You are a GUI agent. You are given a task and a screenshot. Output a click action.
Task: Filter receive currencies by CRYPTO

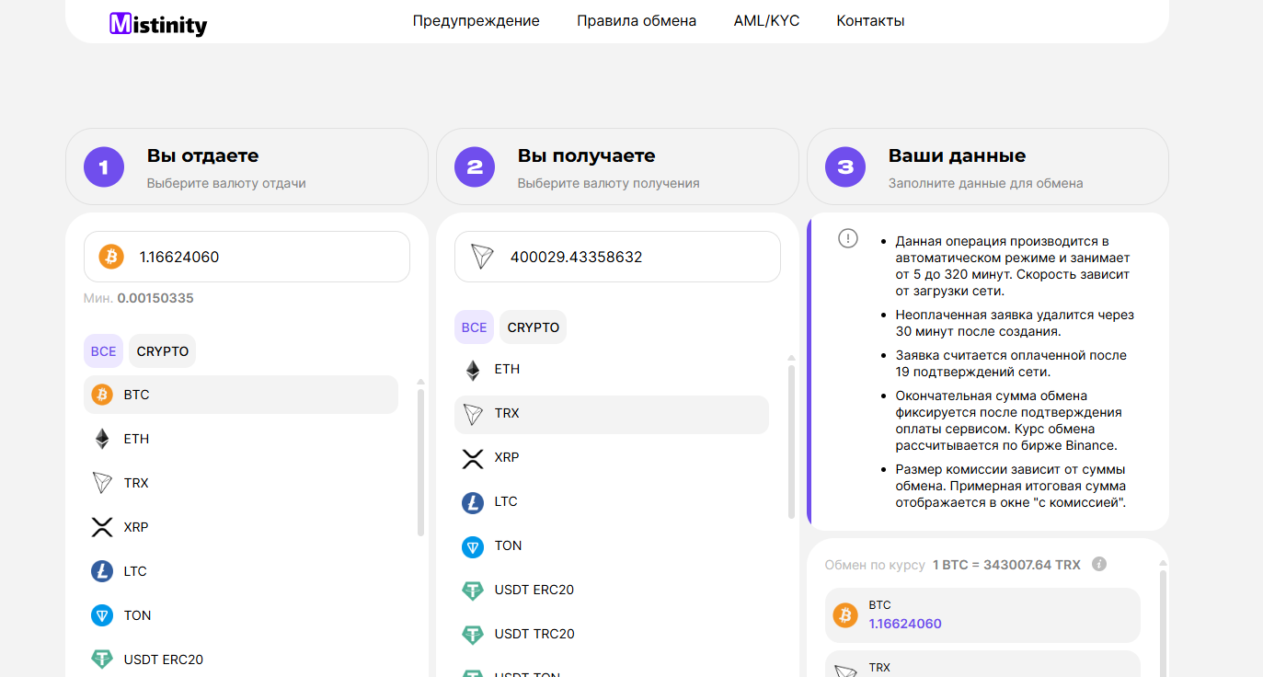pos(534,327)
